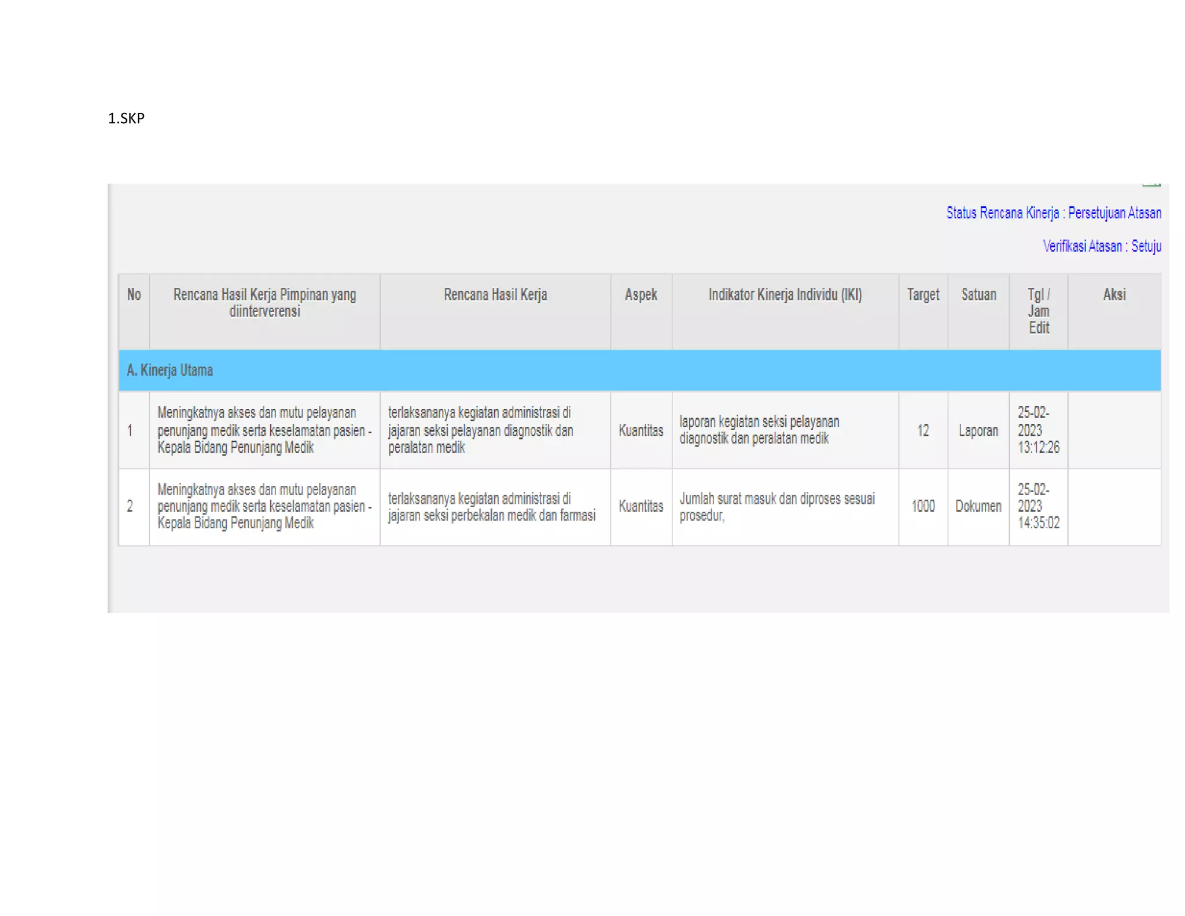The width and height of the screenshot is (1185, 916).
Task: Click the Status Rencana Kinerja status text
Action: pyautogui.click(x=1053, y=213)
